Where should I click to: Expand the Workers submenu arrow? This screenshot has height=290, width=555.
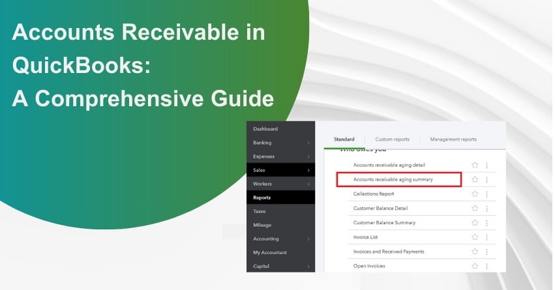308,184
